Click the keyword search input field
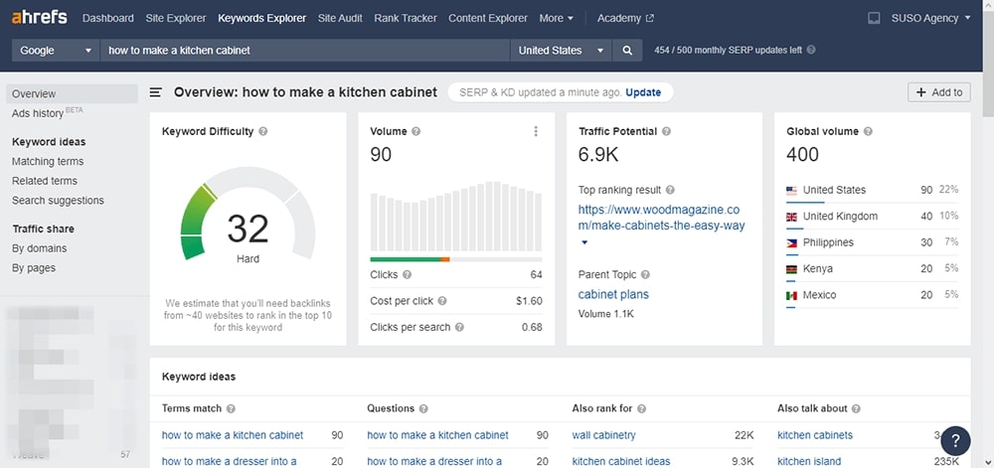Viewport: 994px width, 468px height. point(305,51)
